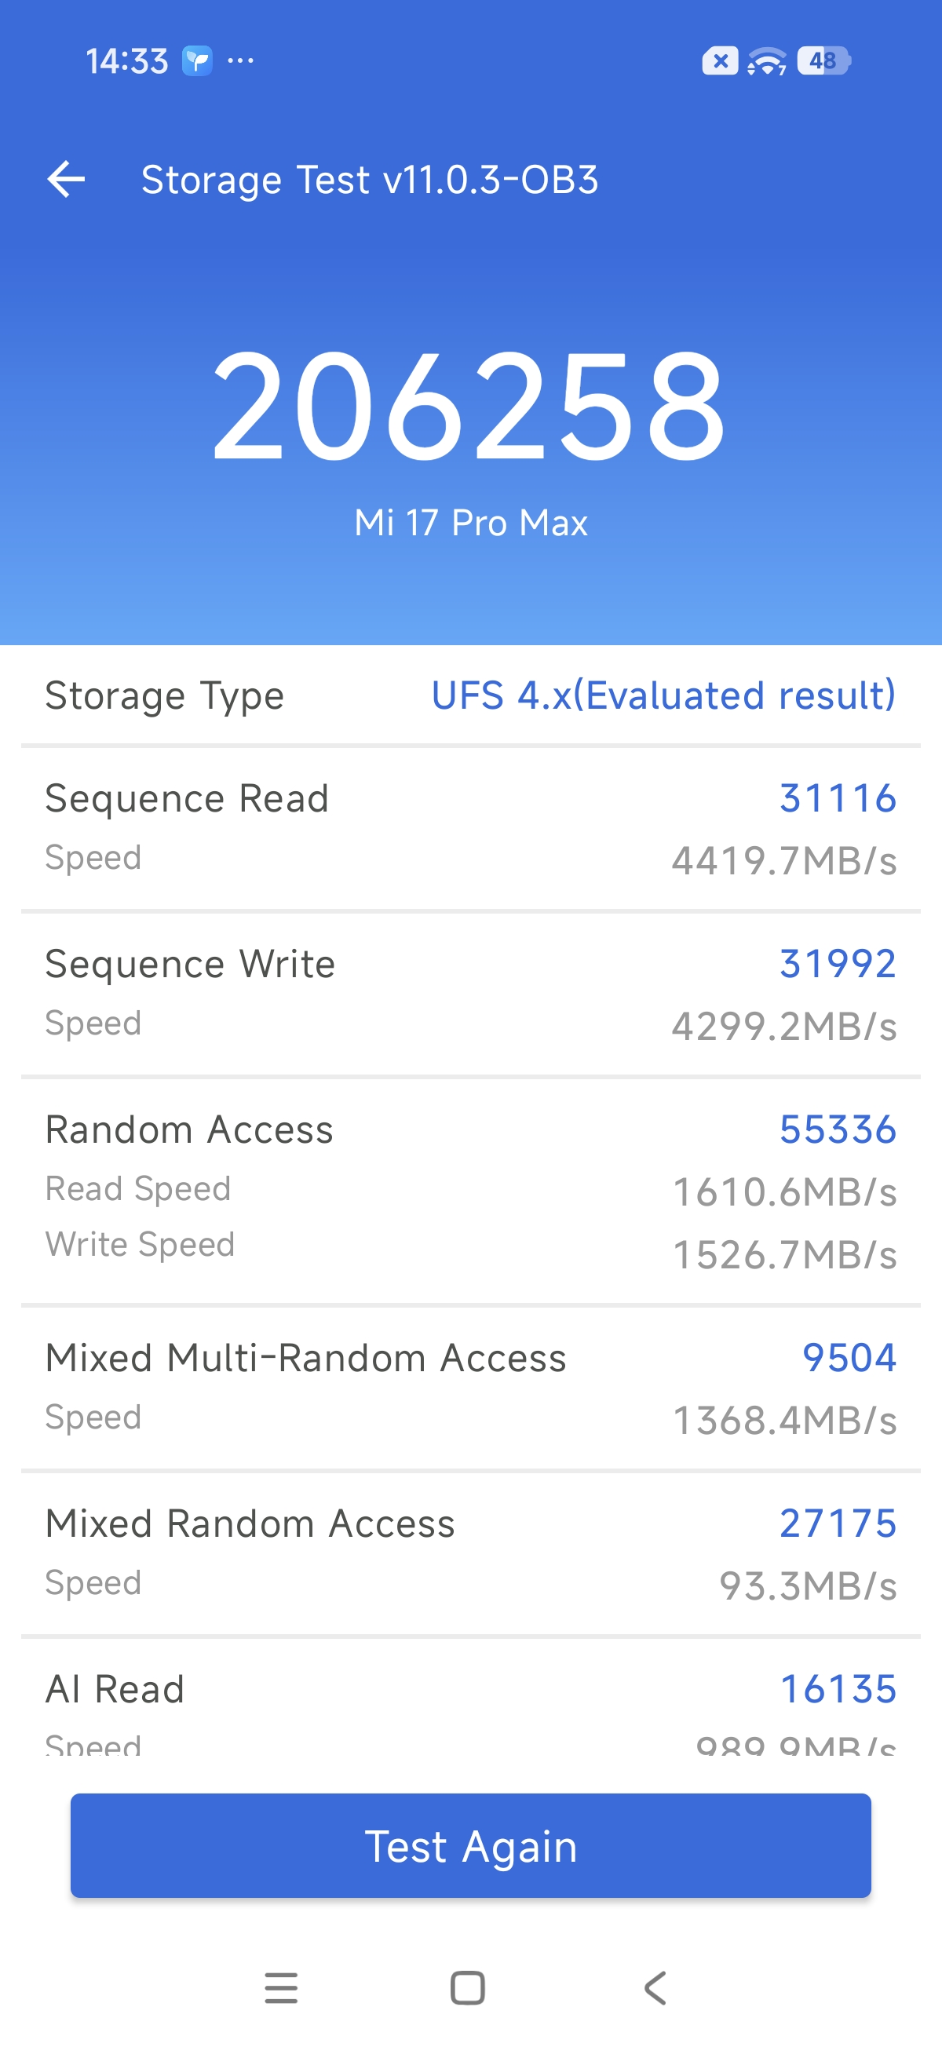Tap the Mi 17 Pro Max label

(470, 523)
